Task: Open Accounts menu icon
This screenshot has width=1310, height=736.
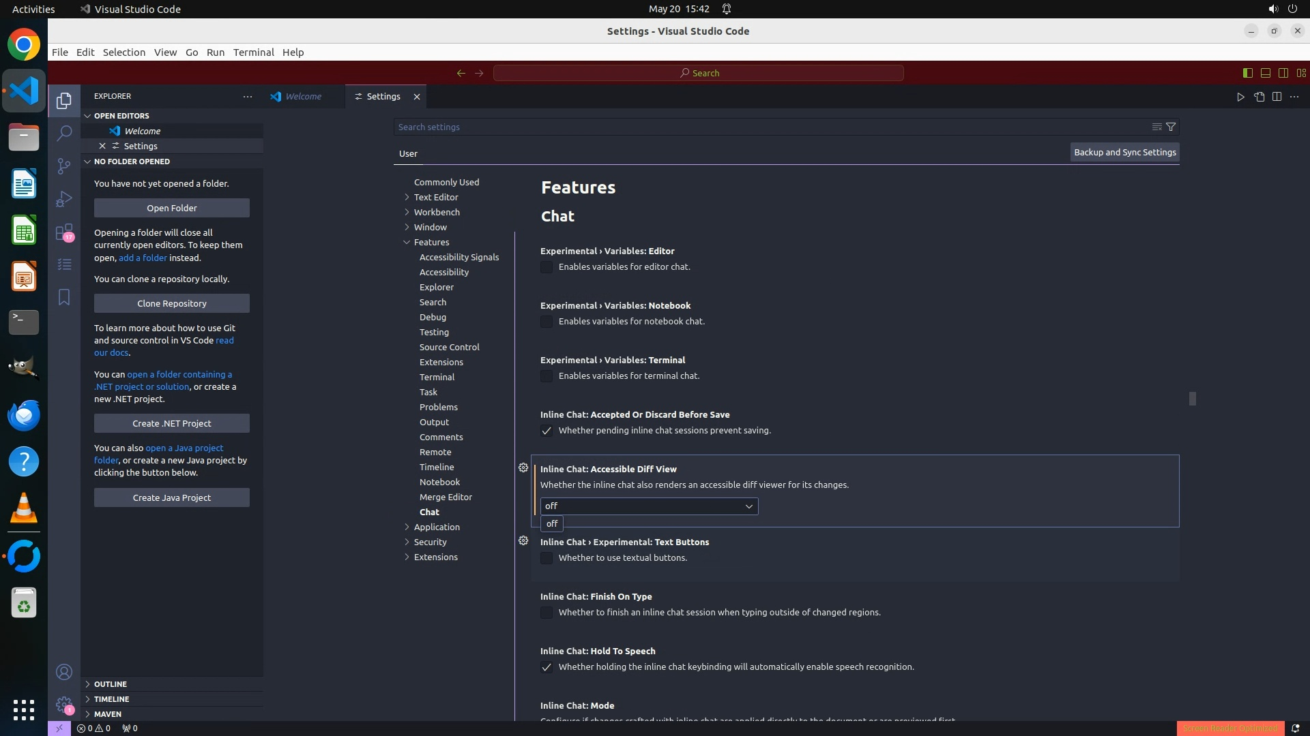Action: click(64, 673)
